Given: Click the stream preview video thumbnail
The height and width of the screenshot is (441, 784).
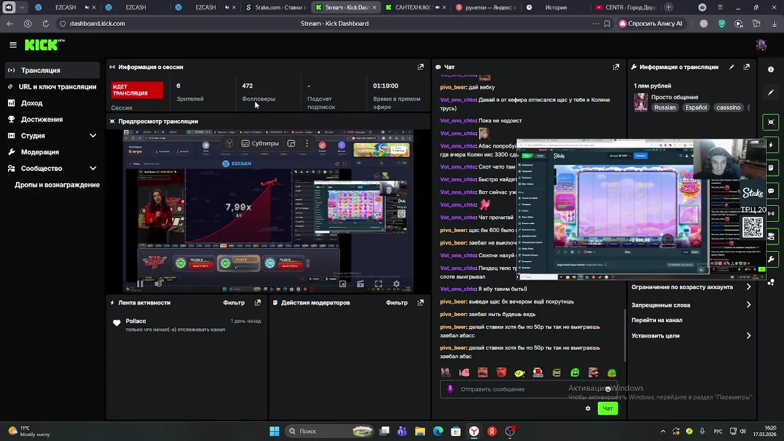Looking at the screenshot, I should (268, 211).
